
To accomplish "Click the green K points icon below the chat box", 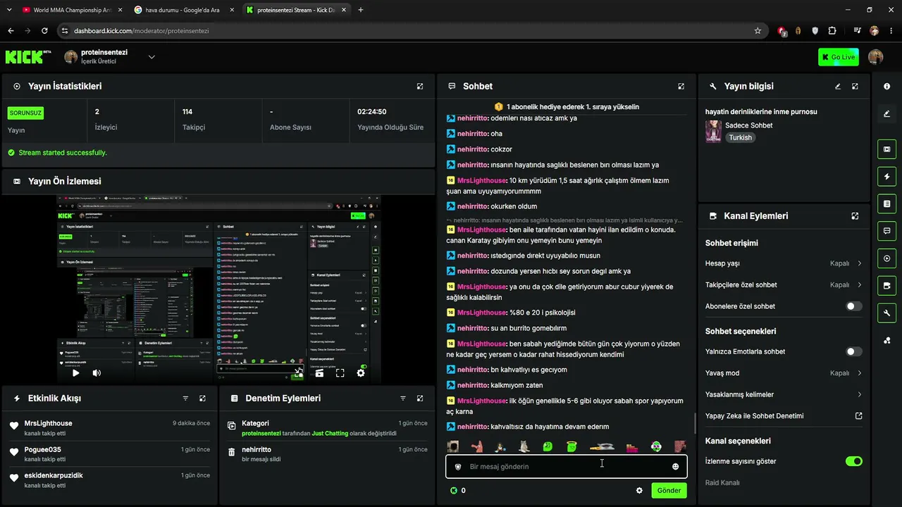I will pos(454,491).
